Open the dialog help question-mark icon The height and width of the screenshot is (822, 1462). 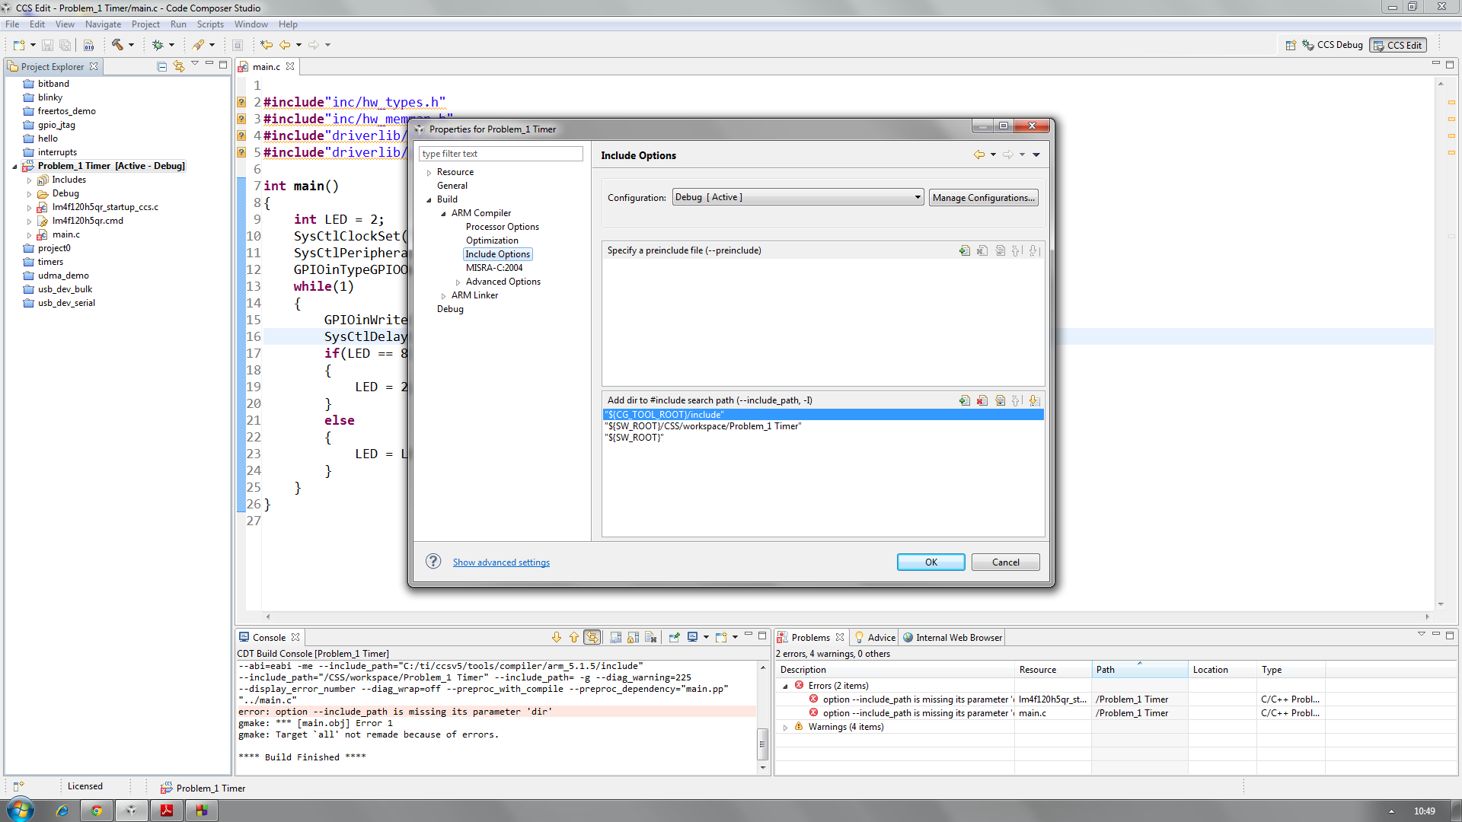tap(433, 562)
